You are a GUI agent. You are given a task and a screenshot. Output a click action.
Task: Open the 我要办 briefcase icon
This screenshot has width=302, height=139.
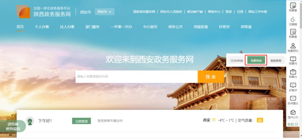tap(293, 72)
